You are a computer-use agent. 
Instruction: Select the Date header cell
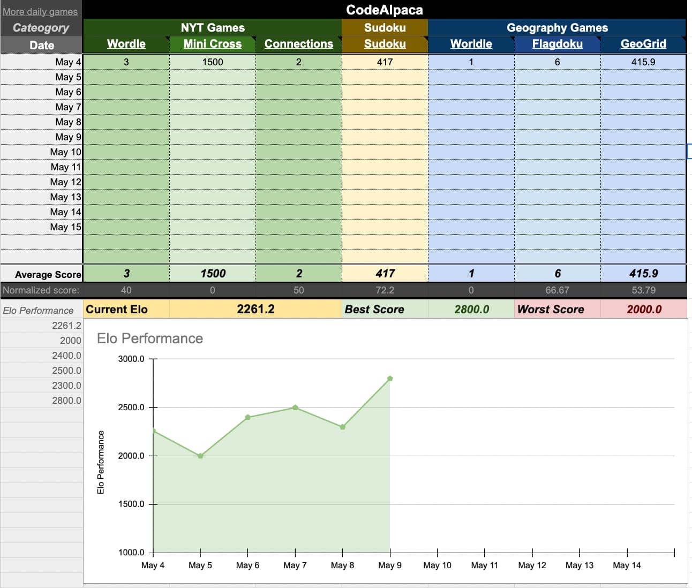click(x=41, y=45)
